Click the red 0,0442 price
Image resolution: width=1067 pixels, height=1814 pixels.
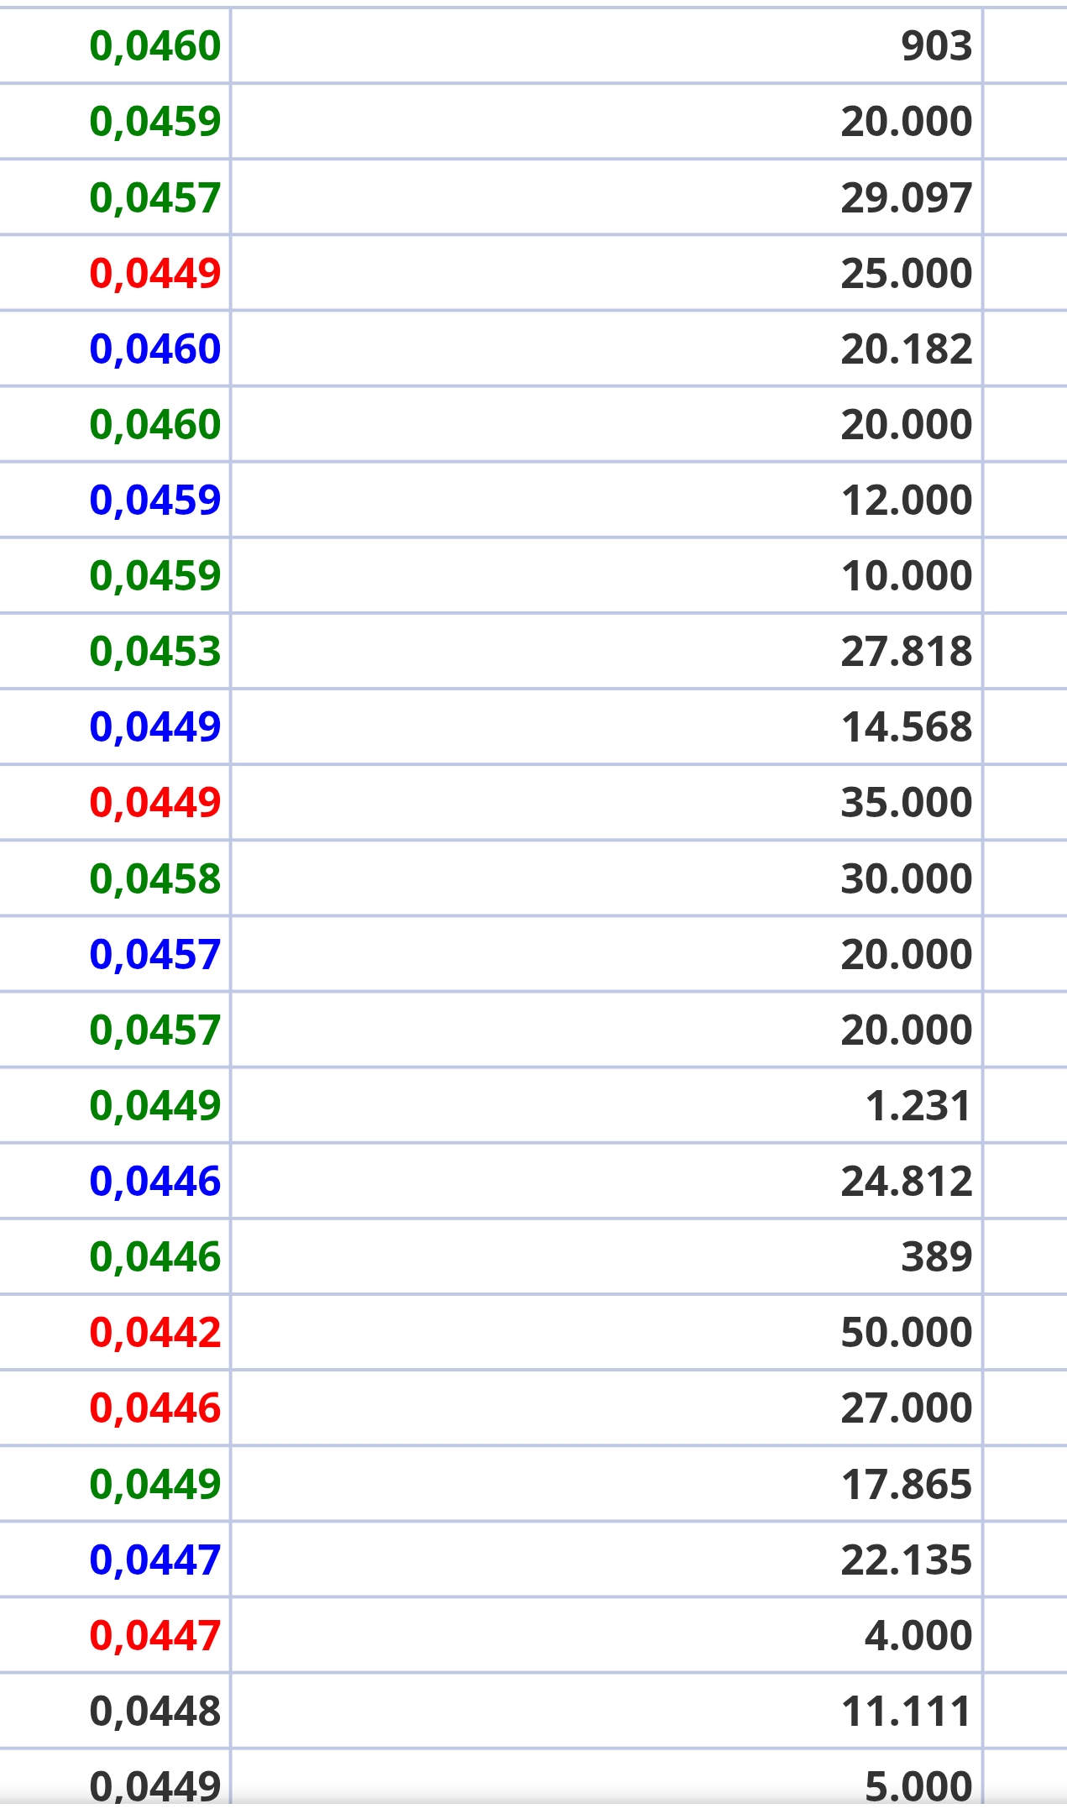(x=155, y=1333)
